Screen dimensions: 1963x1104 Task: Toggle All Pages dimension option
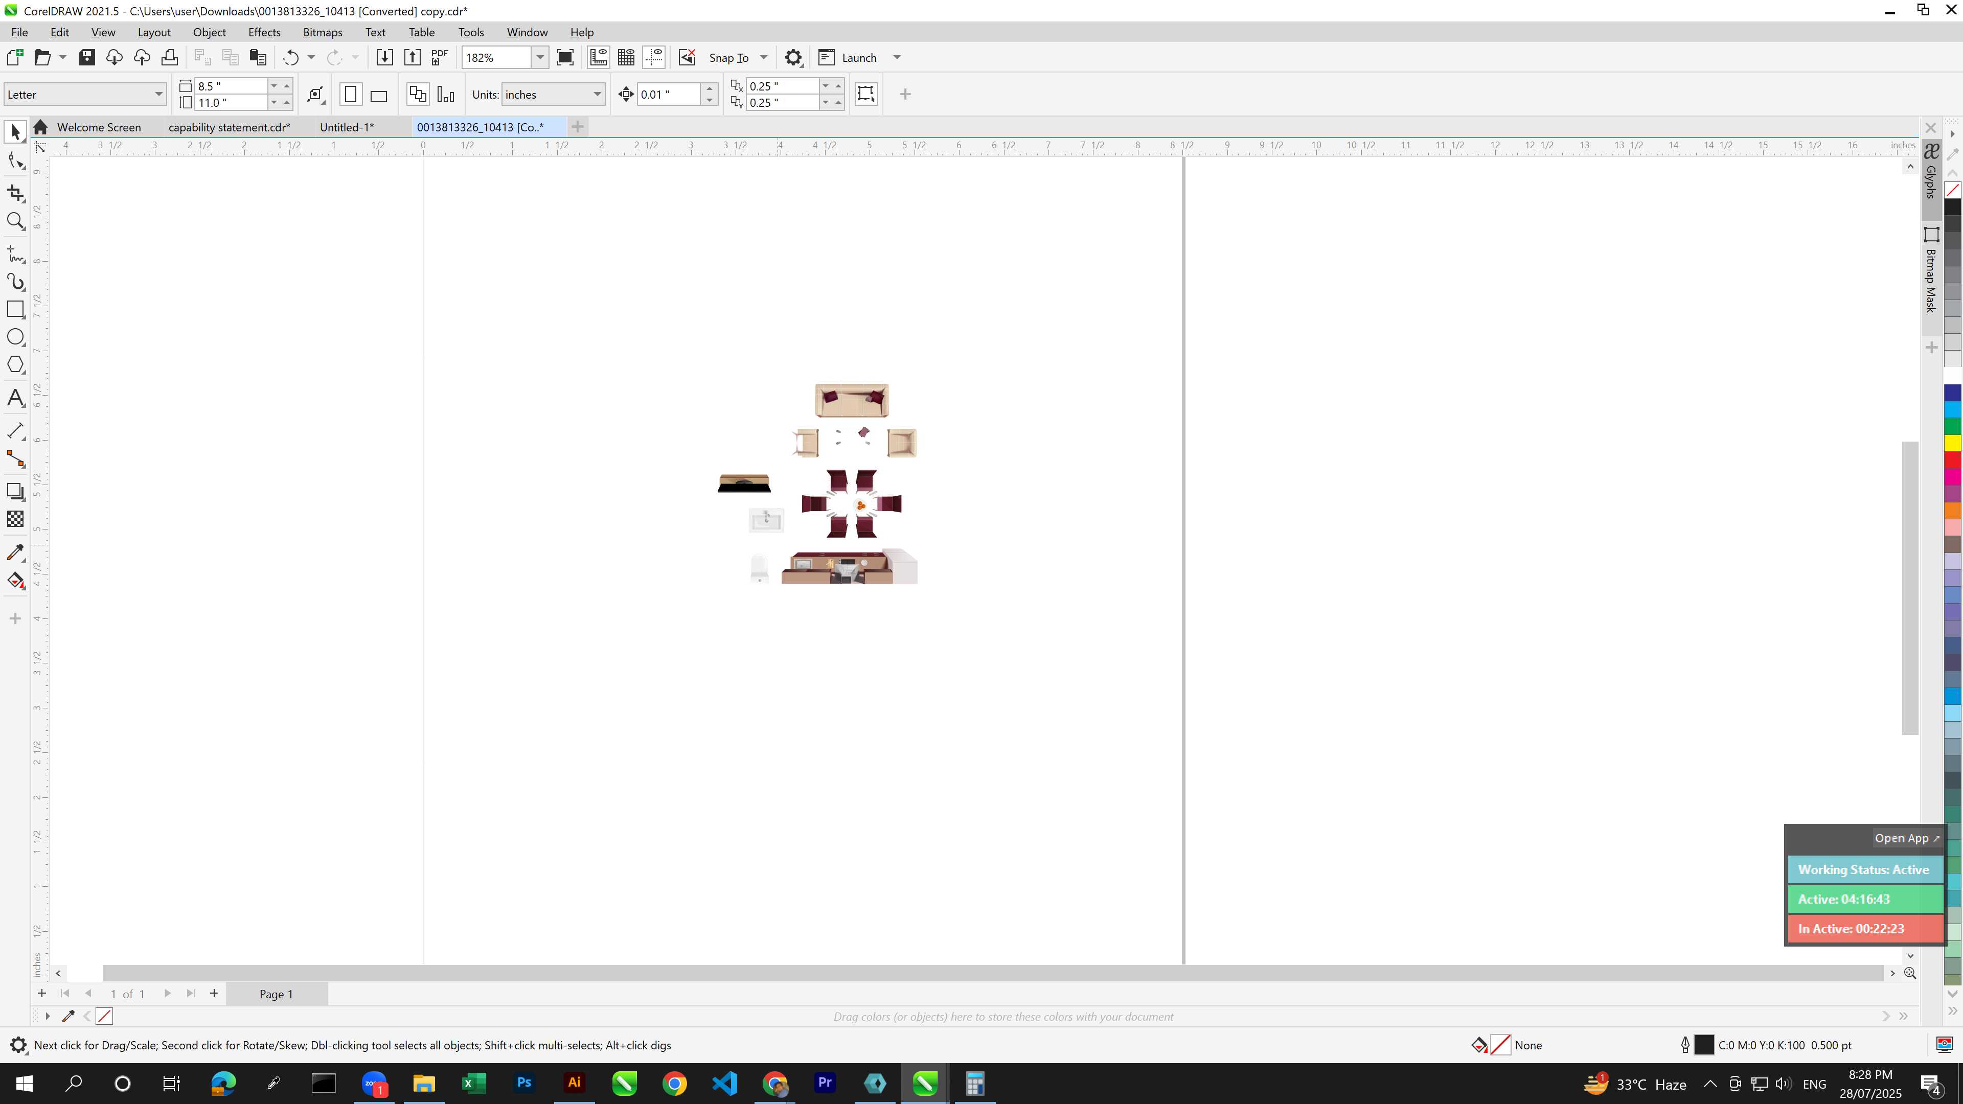pos(418,95)
